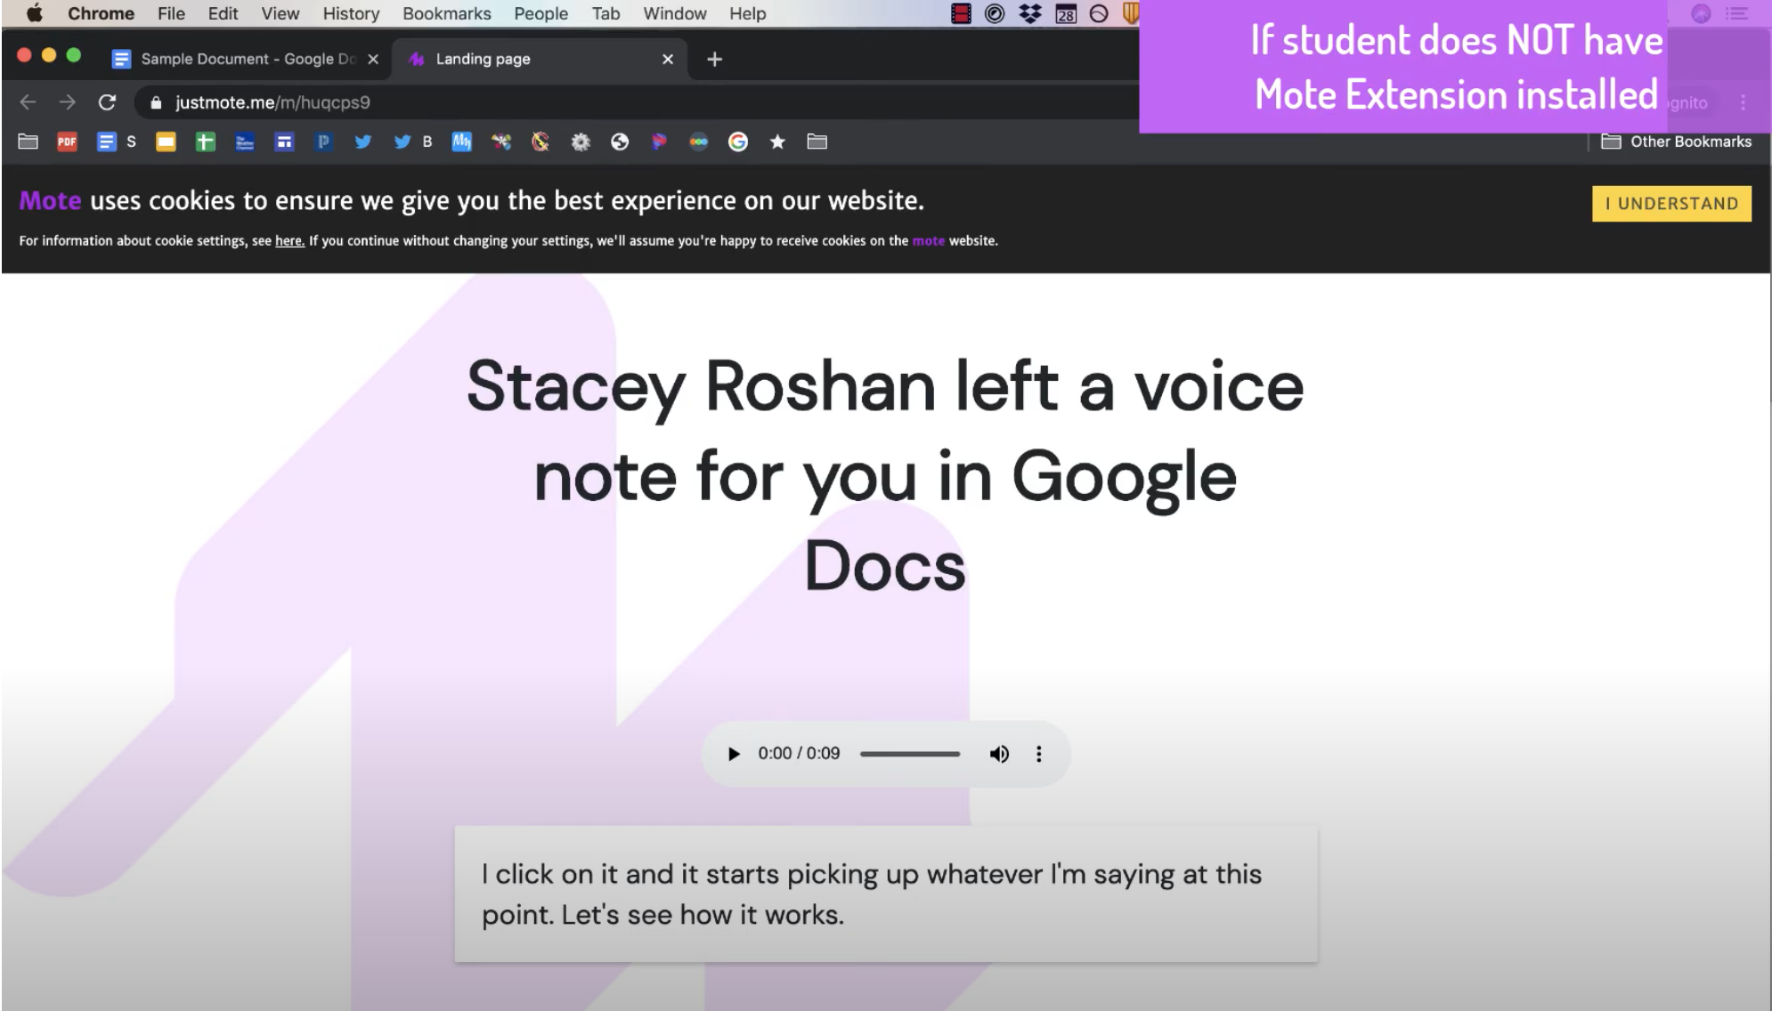Click the PDF bookmark icon

click(x=67, y=142)
